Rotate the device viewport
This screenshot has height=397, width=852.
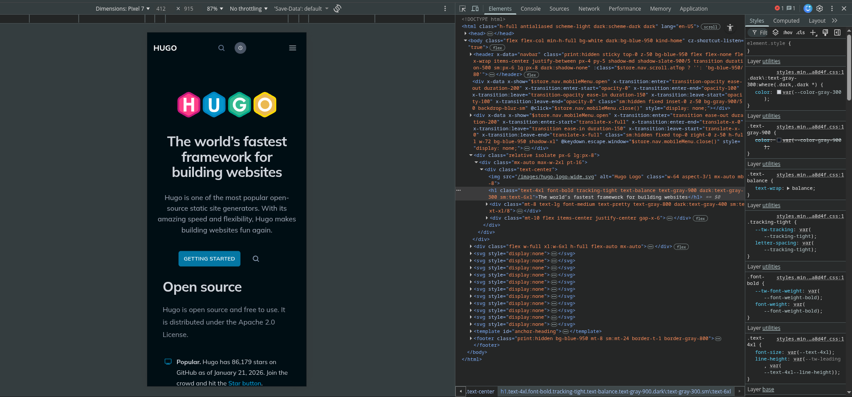coord(338,8)
